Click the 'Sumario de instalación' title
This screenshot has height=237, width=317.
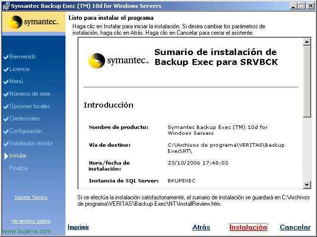click(216, 57)
